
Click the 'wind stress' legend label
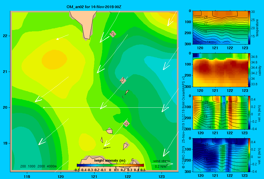point(161,161)
